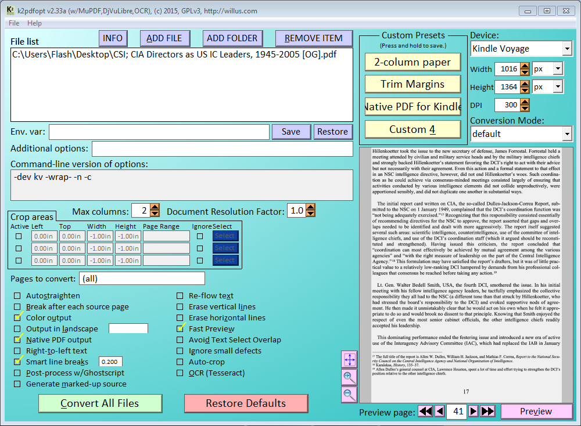Enable Output in landscape
581x426 pixels.
(x=17, y=328)
